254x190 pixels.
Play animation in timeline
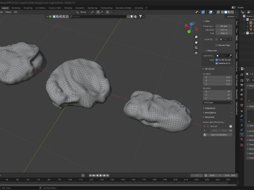(x=101, y=175)
